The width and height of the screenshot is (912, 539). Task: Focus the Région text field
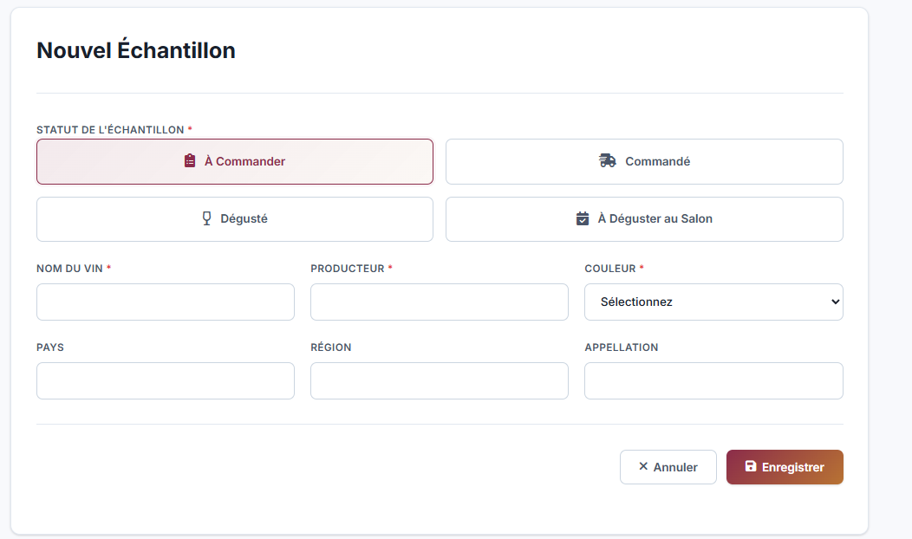pyautogui.click(x=439, y=380)
